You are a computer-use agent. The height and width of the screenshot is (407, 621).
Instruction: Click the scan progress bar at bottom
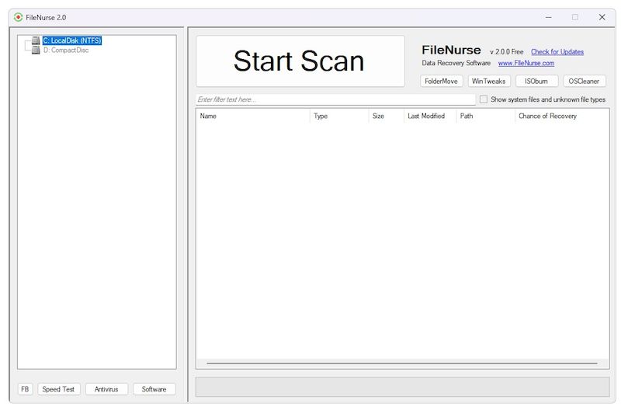(x=402, y=387)
